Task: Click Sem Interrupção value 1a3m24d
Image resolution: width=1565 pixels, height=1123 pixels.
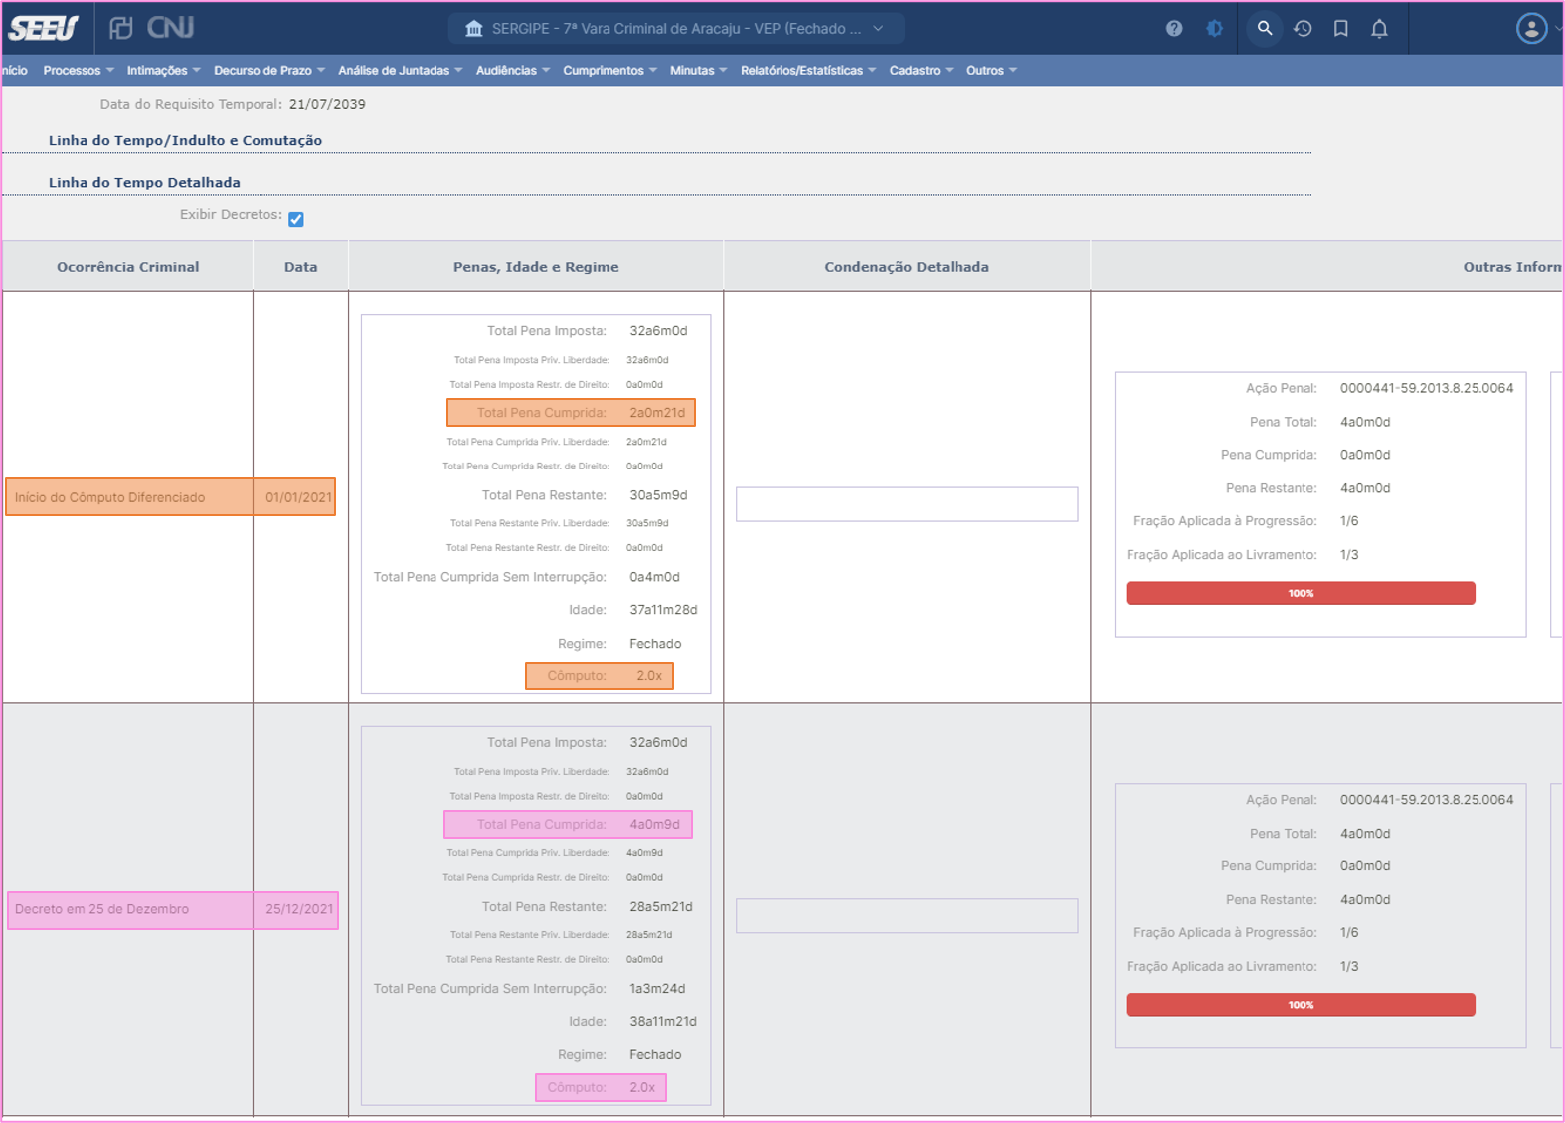Action: [x=657, y=989]
